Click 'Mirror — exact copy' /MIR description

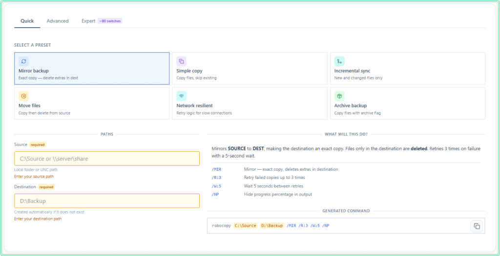pyautogui.click(x=291, y=169)
